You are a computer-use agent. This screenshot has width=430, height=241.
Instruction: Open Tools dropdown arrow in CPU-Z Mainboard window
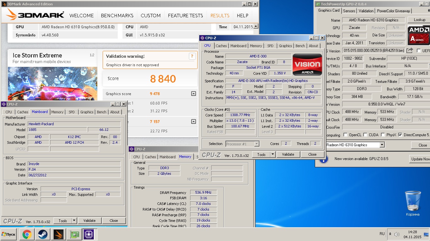[x=74, y=221]
